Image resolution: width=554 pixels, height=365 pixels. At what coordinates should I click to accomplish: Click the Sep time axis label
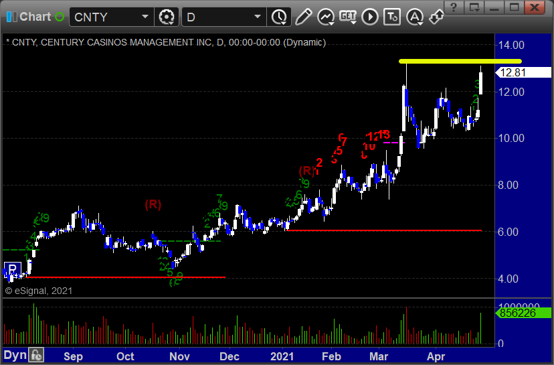point(73,356)
